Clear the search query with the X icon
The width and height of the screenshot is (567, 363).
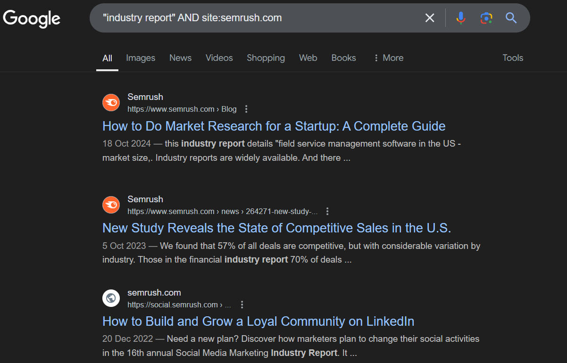coord(430,18)
